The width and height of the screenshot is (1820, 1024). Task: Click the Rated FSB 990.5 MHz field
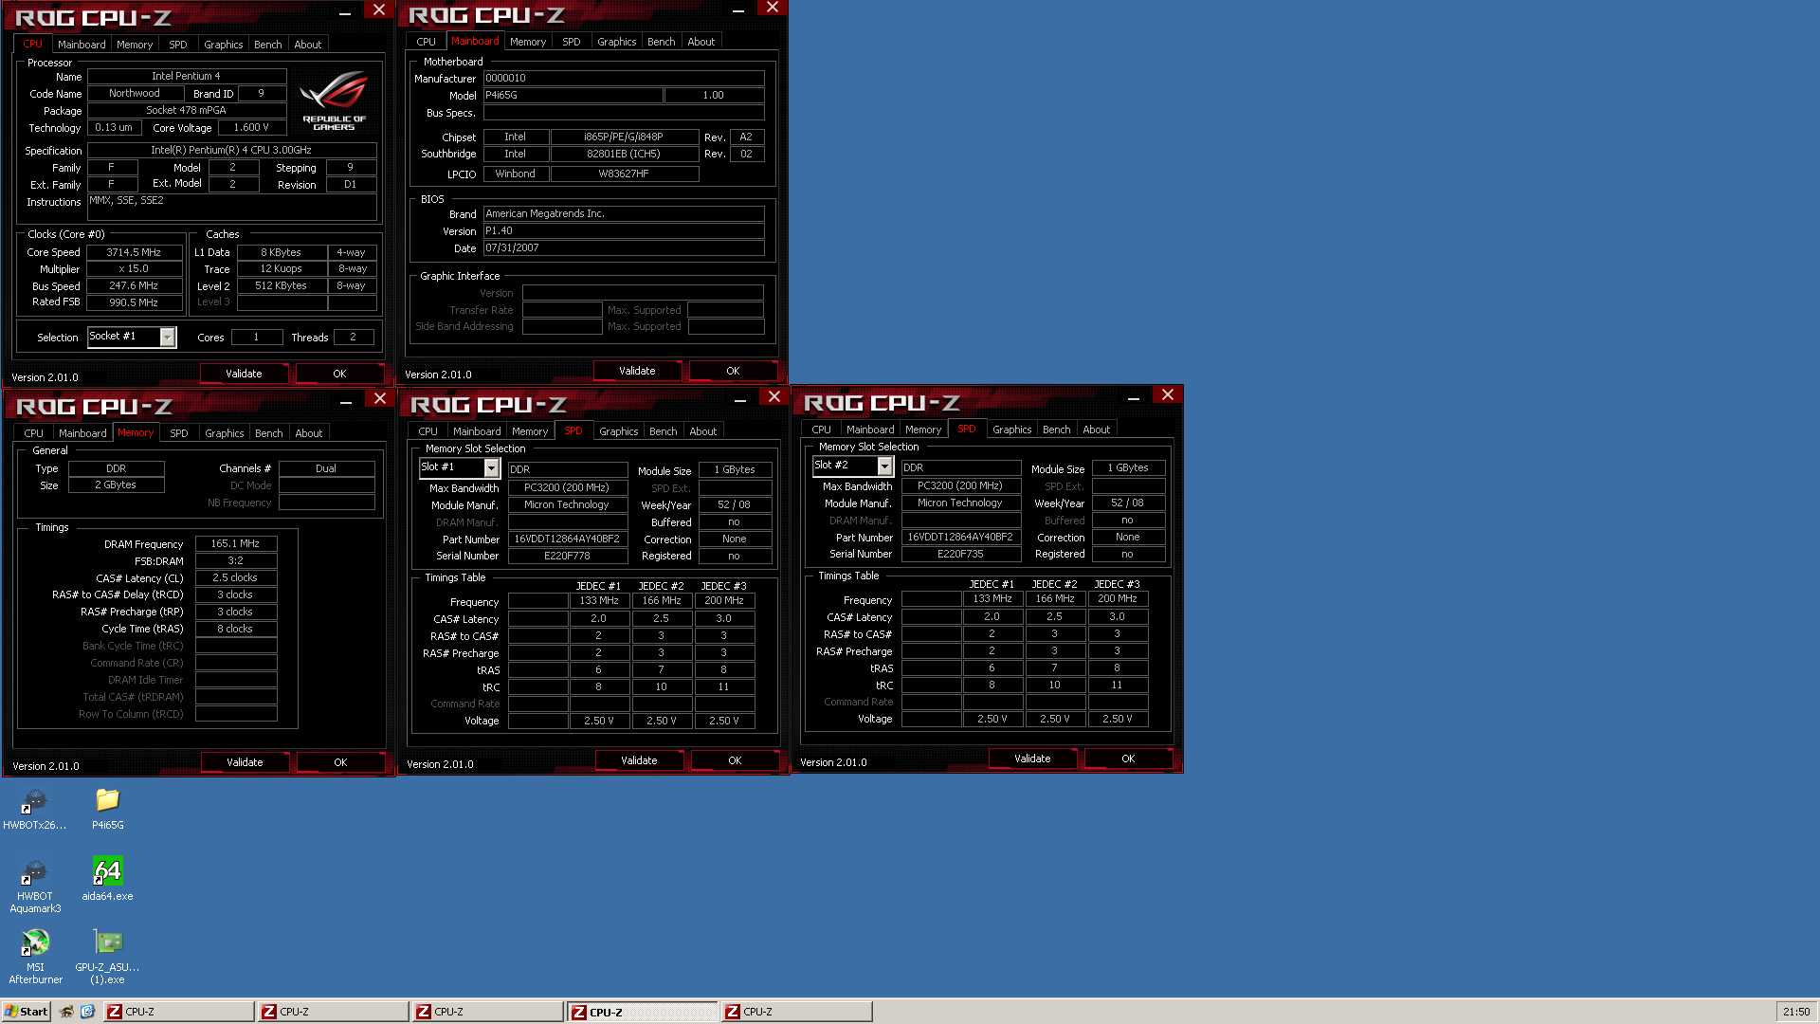[134, 302]
